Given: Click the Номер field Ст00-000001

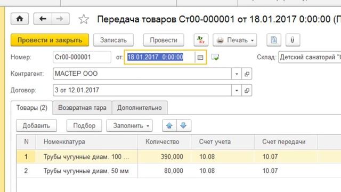Looking at the screenshot, I should [82, 57].
